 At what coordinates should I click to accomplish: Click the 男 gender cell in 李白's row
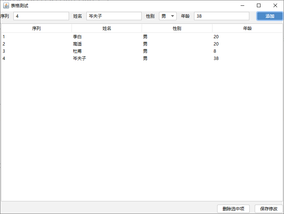coord(177,37)
